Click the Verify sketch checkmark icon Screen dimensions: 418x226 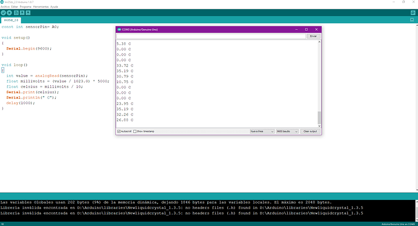pyautogui.click(x=3, y=13)
